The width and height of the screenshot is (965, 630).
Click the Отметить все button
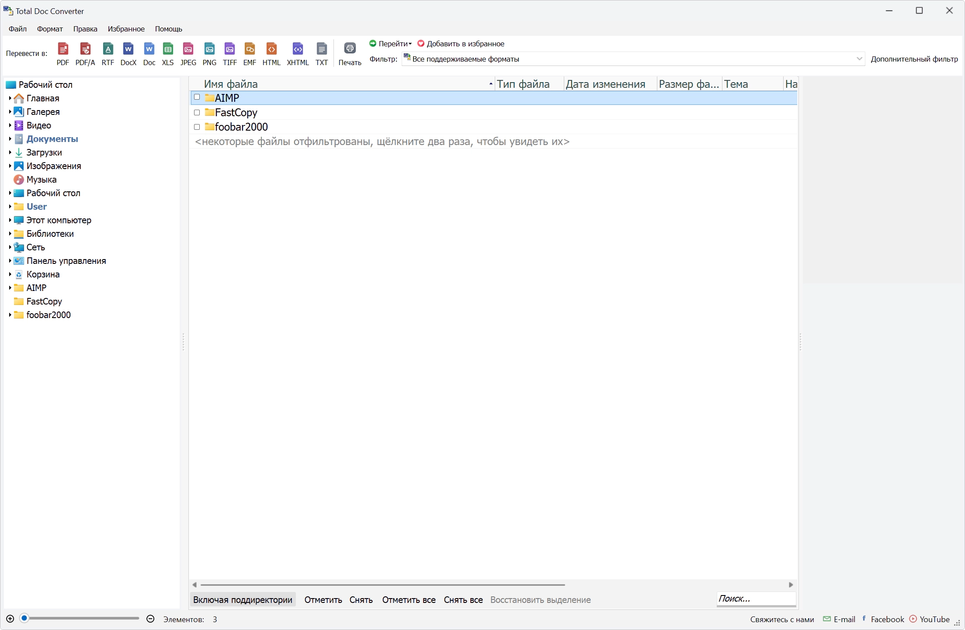click(409, 600)
